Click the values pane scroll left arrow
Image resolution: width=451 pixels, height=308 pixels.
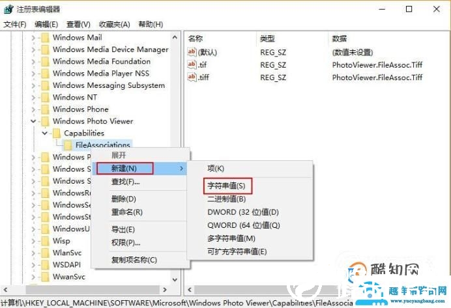190,290
